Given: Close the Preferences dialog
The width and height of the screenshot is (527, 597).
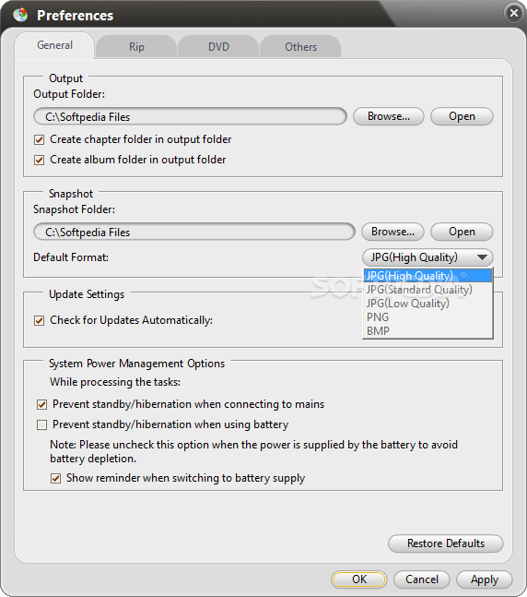Looking at the screenshot, I should [514, 13].
